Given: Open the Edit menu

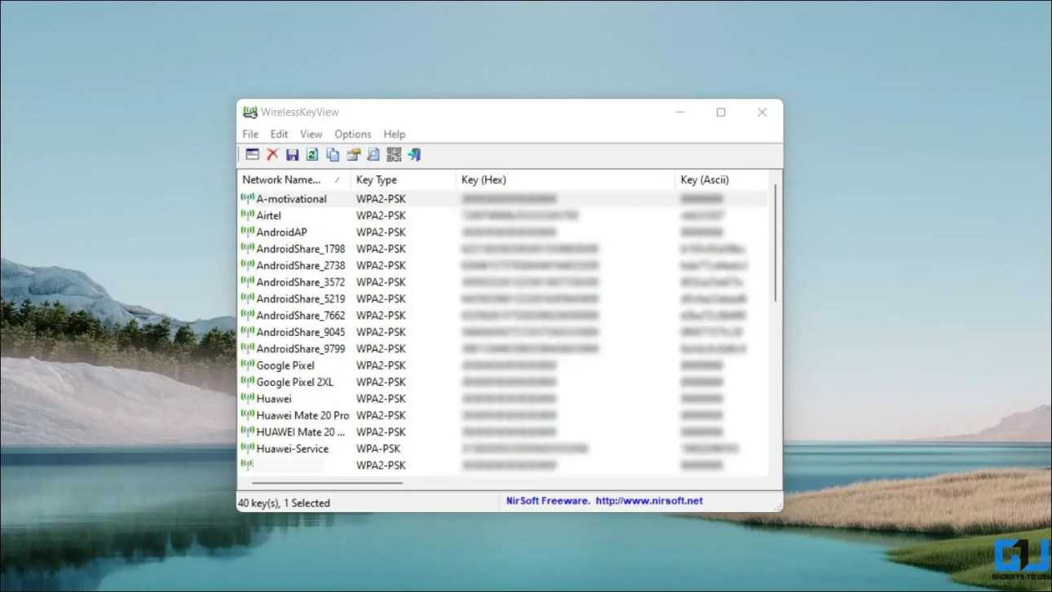Looking at the screenshot, I should pos(279,134).
